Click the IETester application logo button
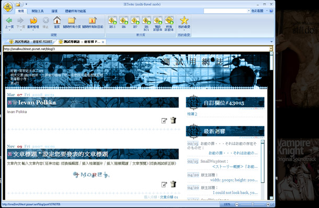The image size is (319, 208). pyautogui.click(x=8, y=7)
